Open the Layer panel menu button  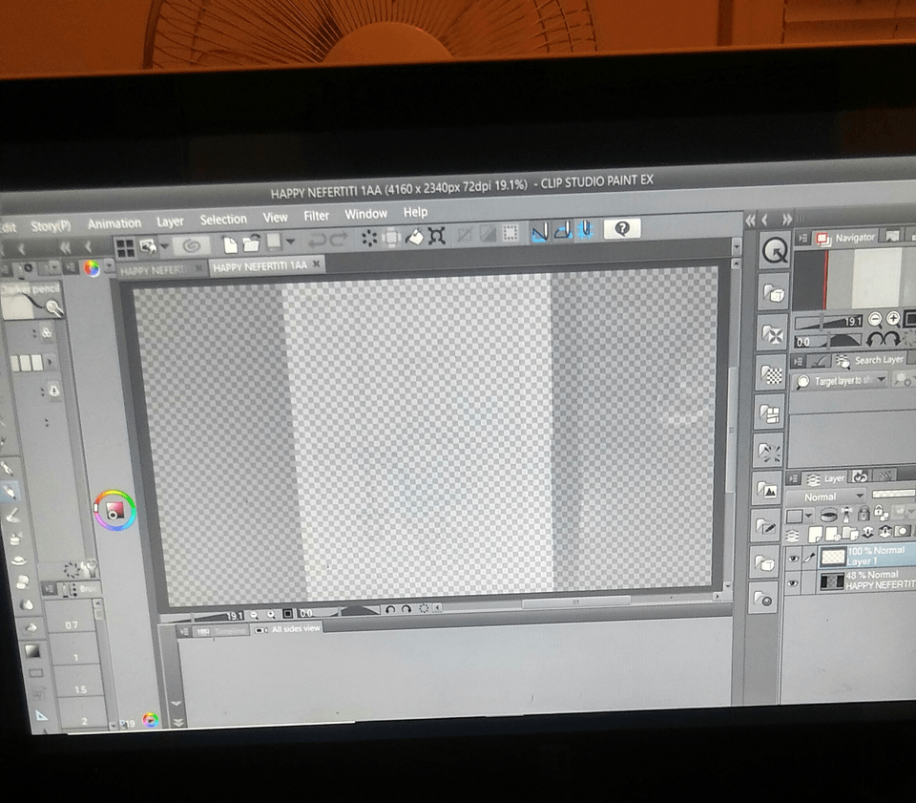(793, 479)
